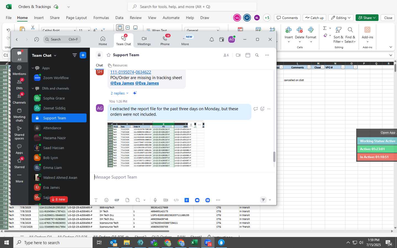Open the screenshot options dropdown arrow
The width and height of the screenshot is (397, 248).
(x=144, y=200)
